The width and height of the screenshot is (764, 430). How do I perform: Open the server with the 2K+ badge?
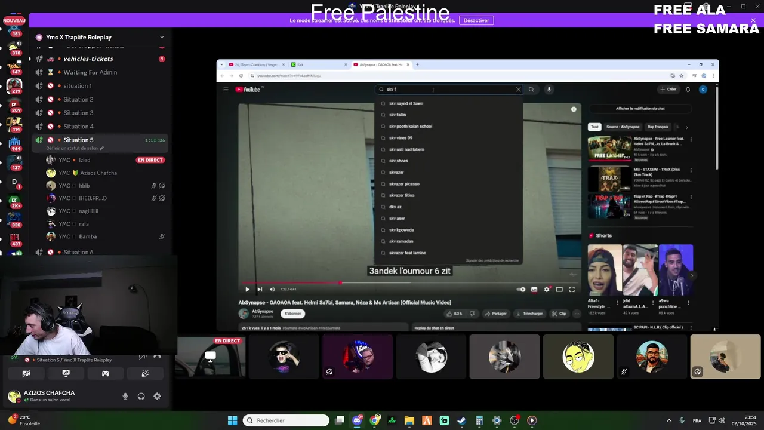click(14, 201)
